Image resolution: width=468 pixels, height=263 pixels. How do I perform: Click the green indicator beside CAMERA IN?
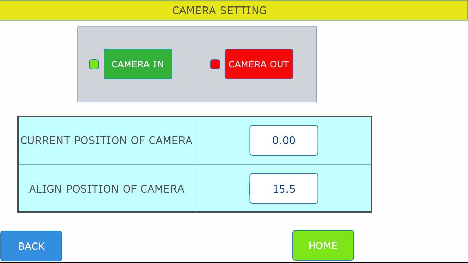pyautogui.click(x=94, y=64)
